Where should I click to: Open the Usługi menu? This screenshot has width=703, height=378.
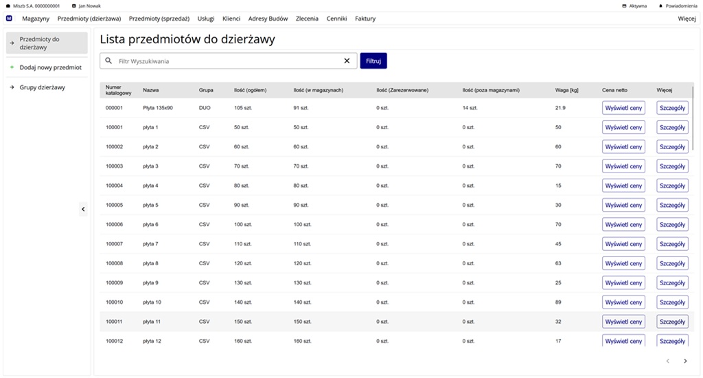tap(206, 19)
